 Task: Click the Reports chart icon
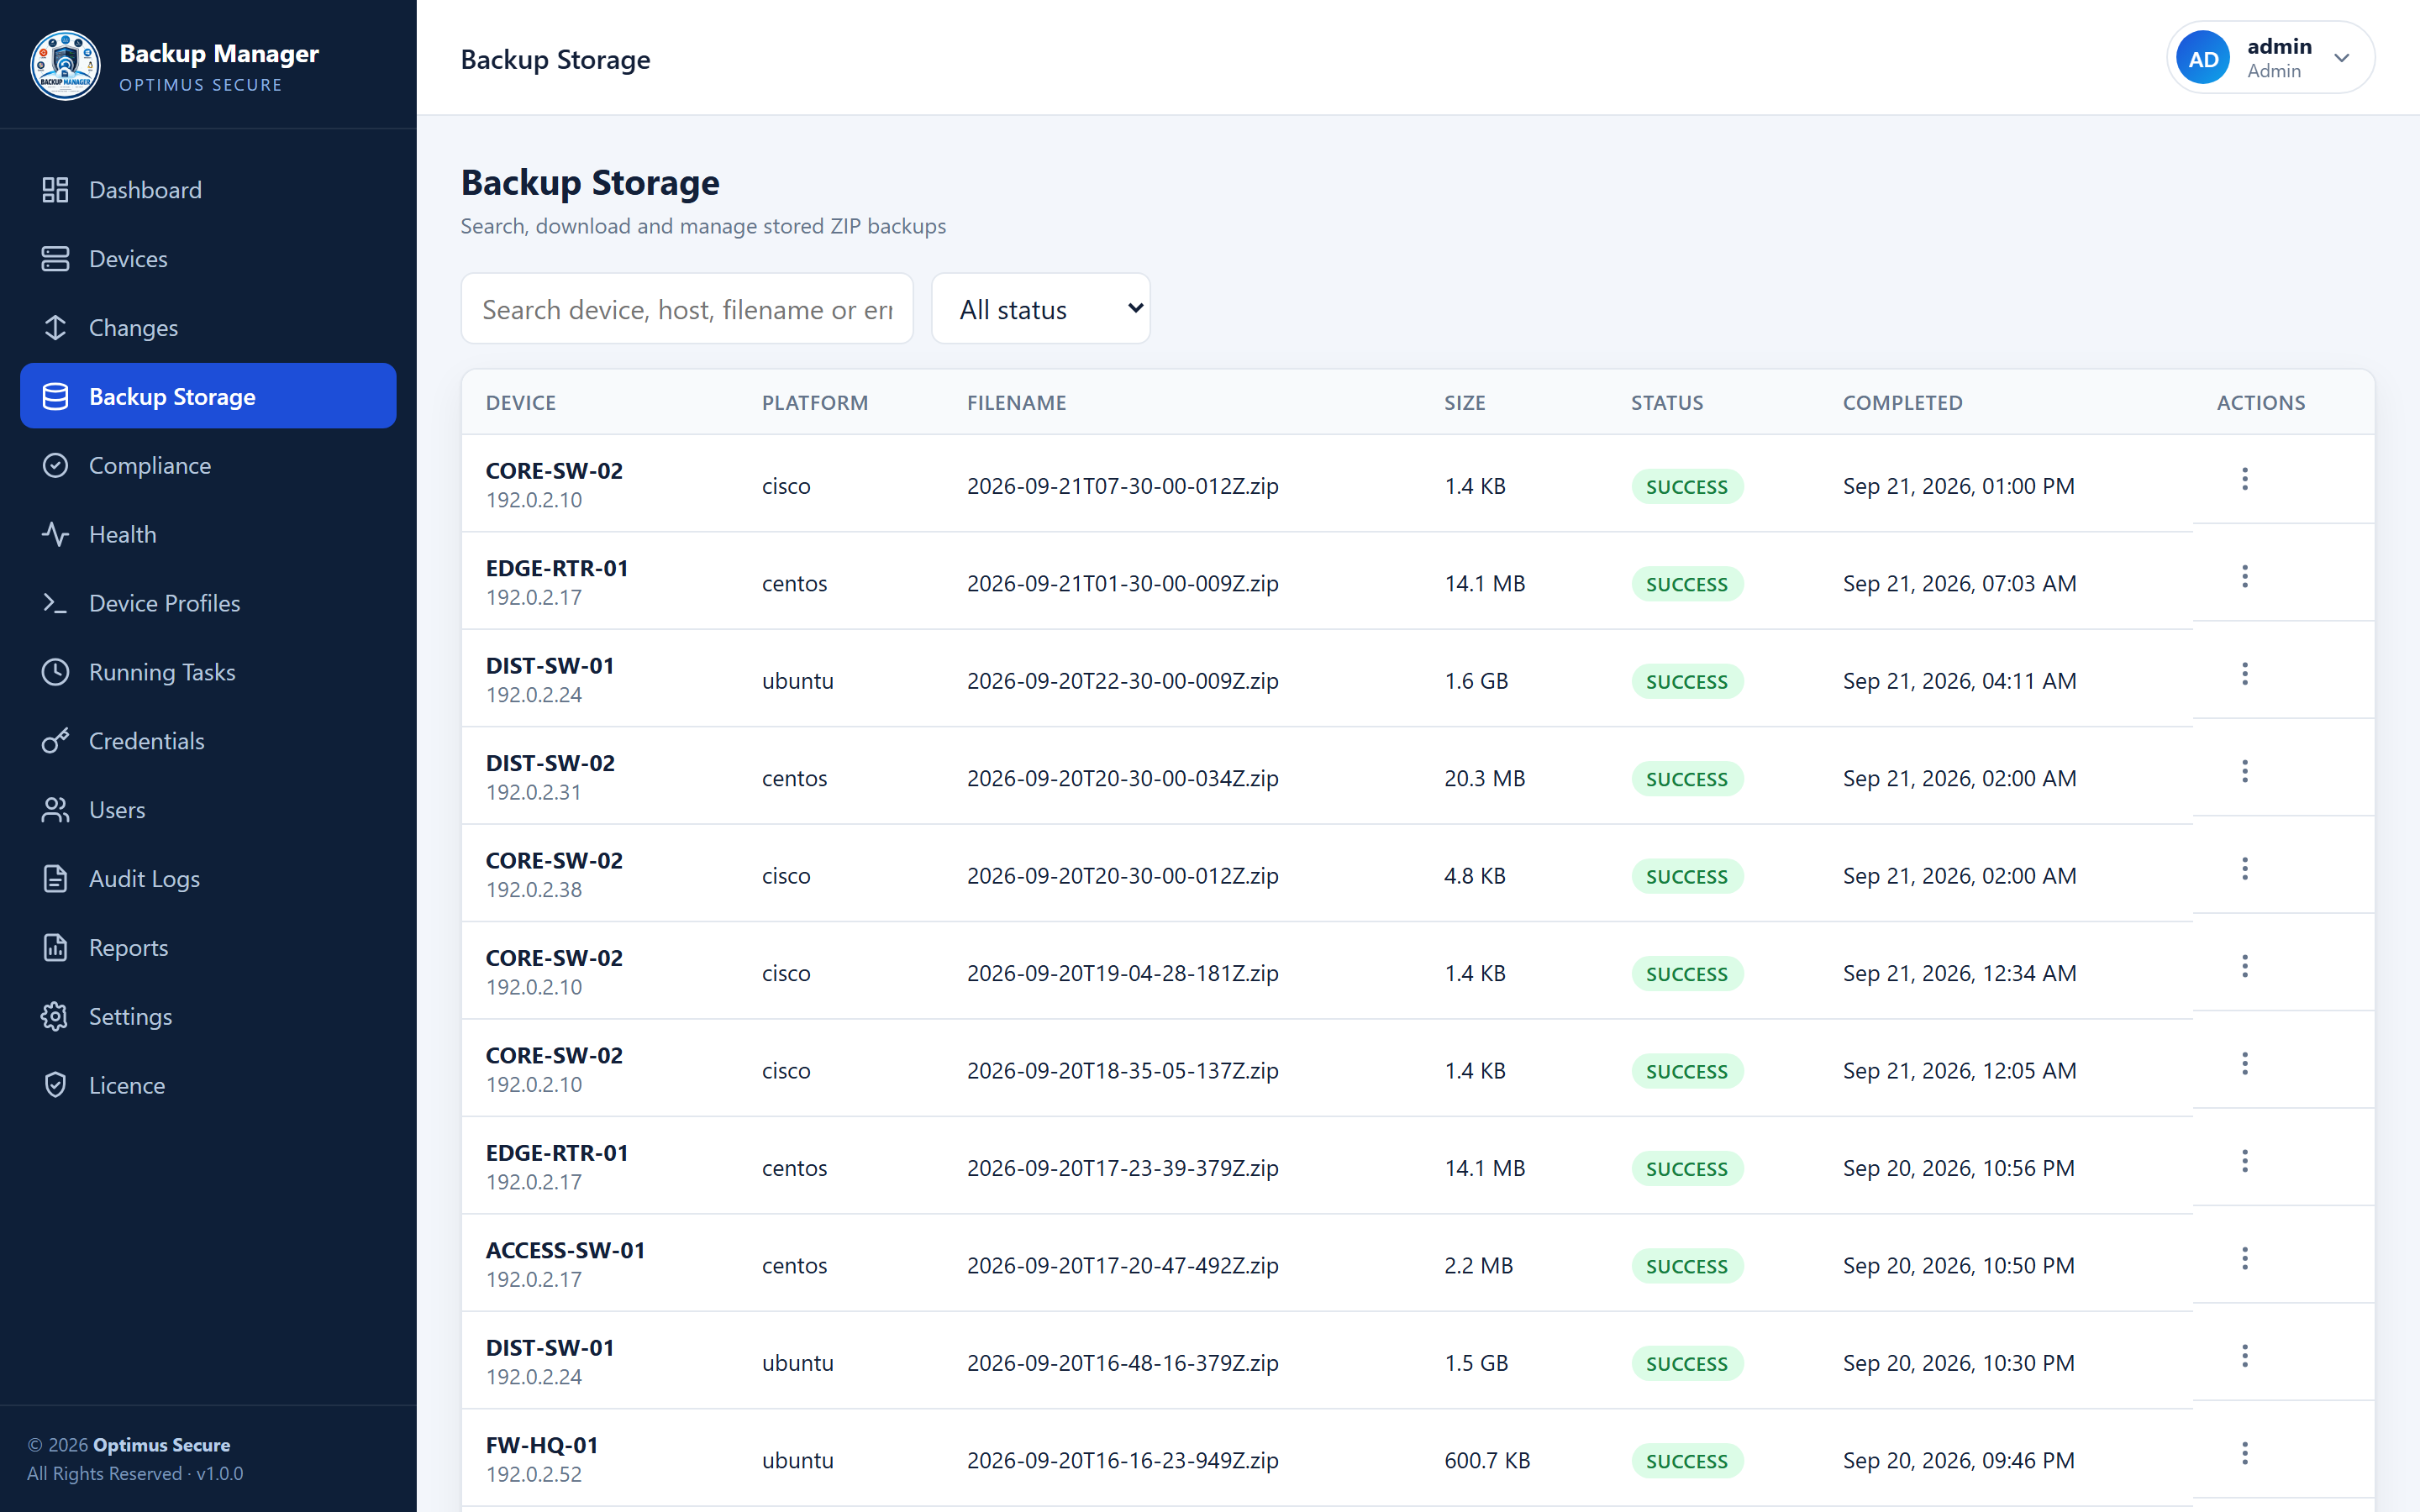[x=55, y=948]
